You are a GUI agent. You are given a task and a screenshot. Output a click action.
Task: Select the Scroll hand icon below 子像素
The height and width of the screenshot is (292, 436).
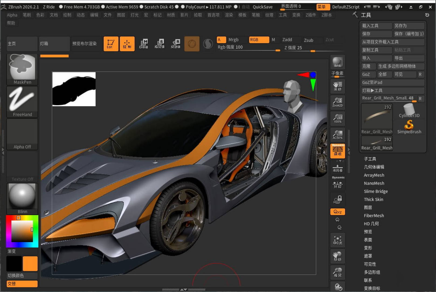[x=337, y=86]
